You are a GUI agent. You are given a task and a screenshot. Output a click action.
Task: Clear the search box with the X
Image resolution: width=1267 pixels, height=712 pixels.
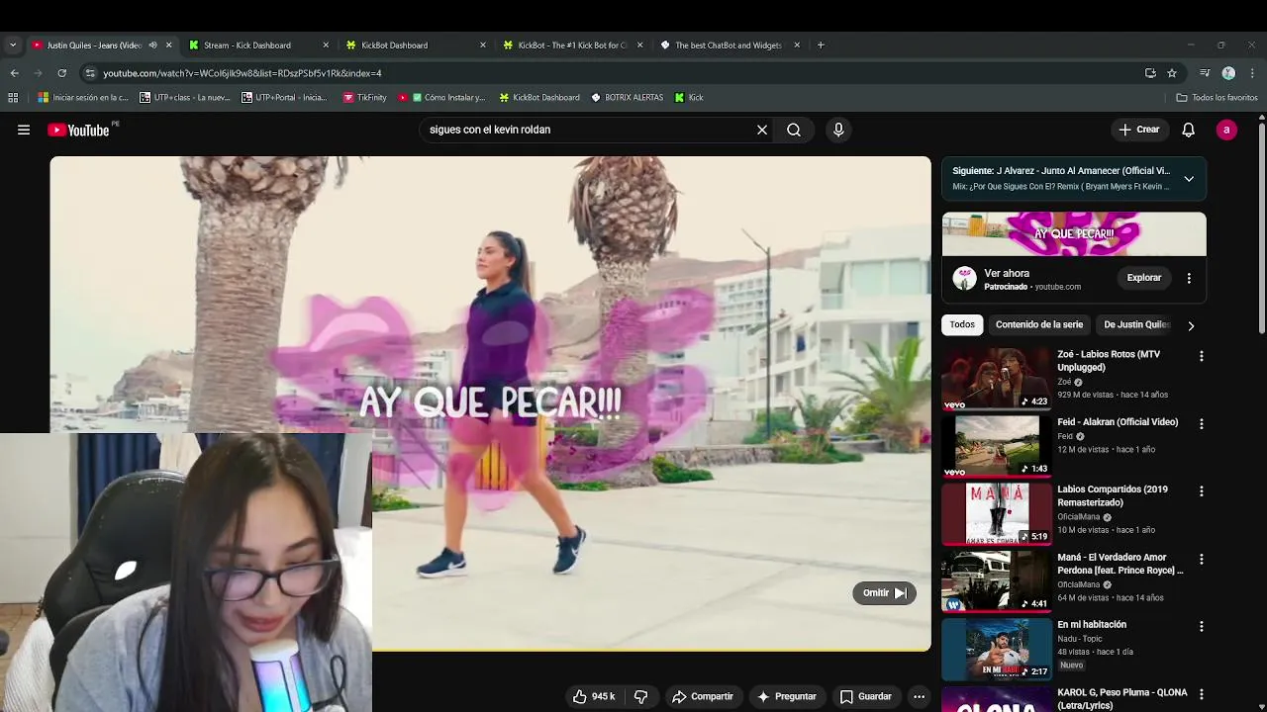tap(762, 130)
